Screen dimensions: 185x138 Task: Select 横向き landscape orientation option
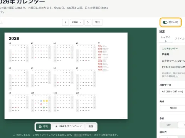[x=173, y=108]
